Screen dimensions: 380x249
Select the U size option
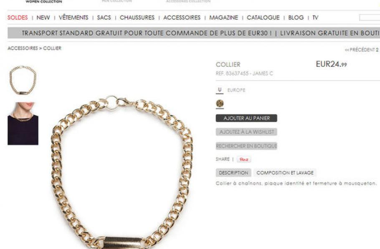click(220, 90)
